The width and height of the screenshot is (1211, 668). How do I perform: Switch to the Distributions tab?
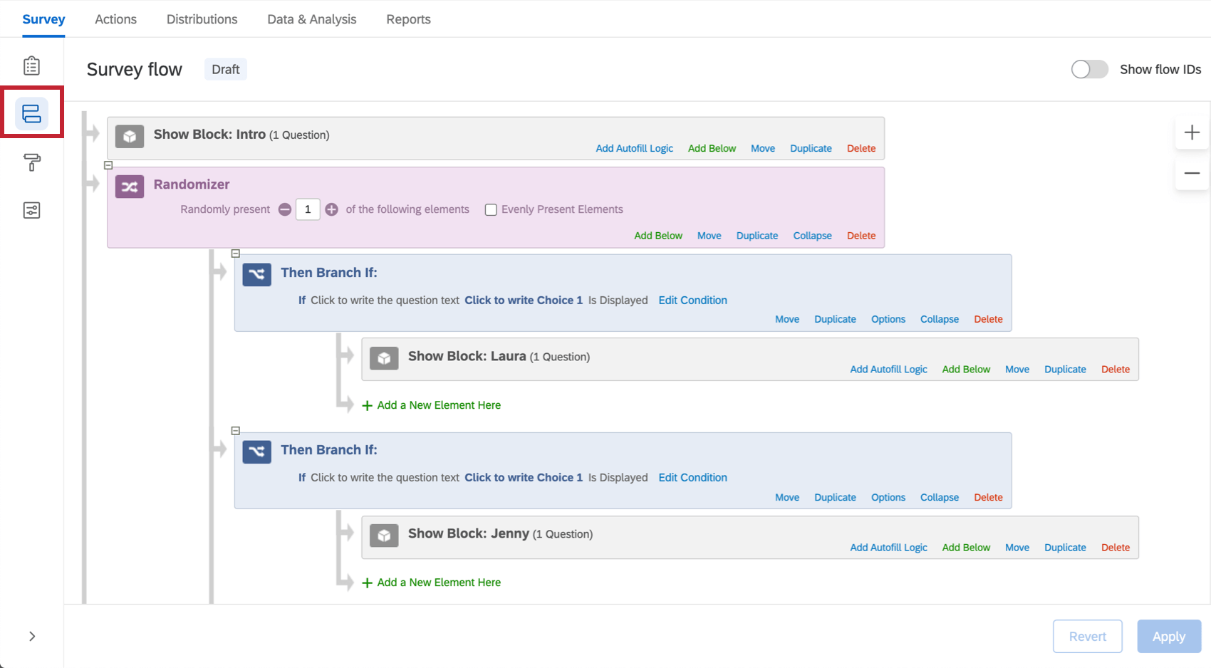click(x=202, y=19)
